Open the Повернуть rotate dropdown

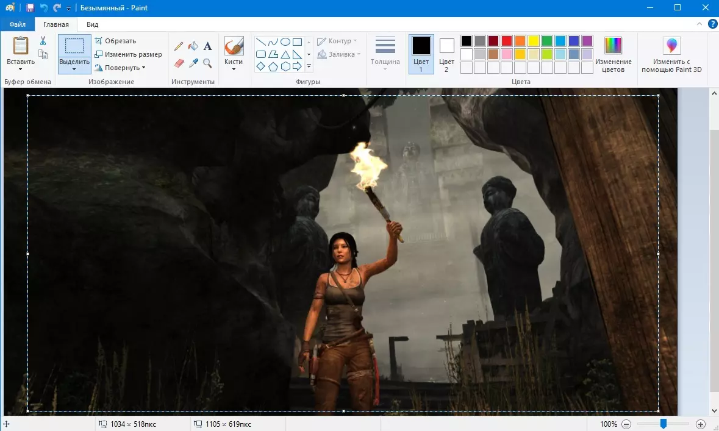pos(120,68)
